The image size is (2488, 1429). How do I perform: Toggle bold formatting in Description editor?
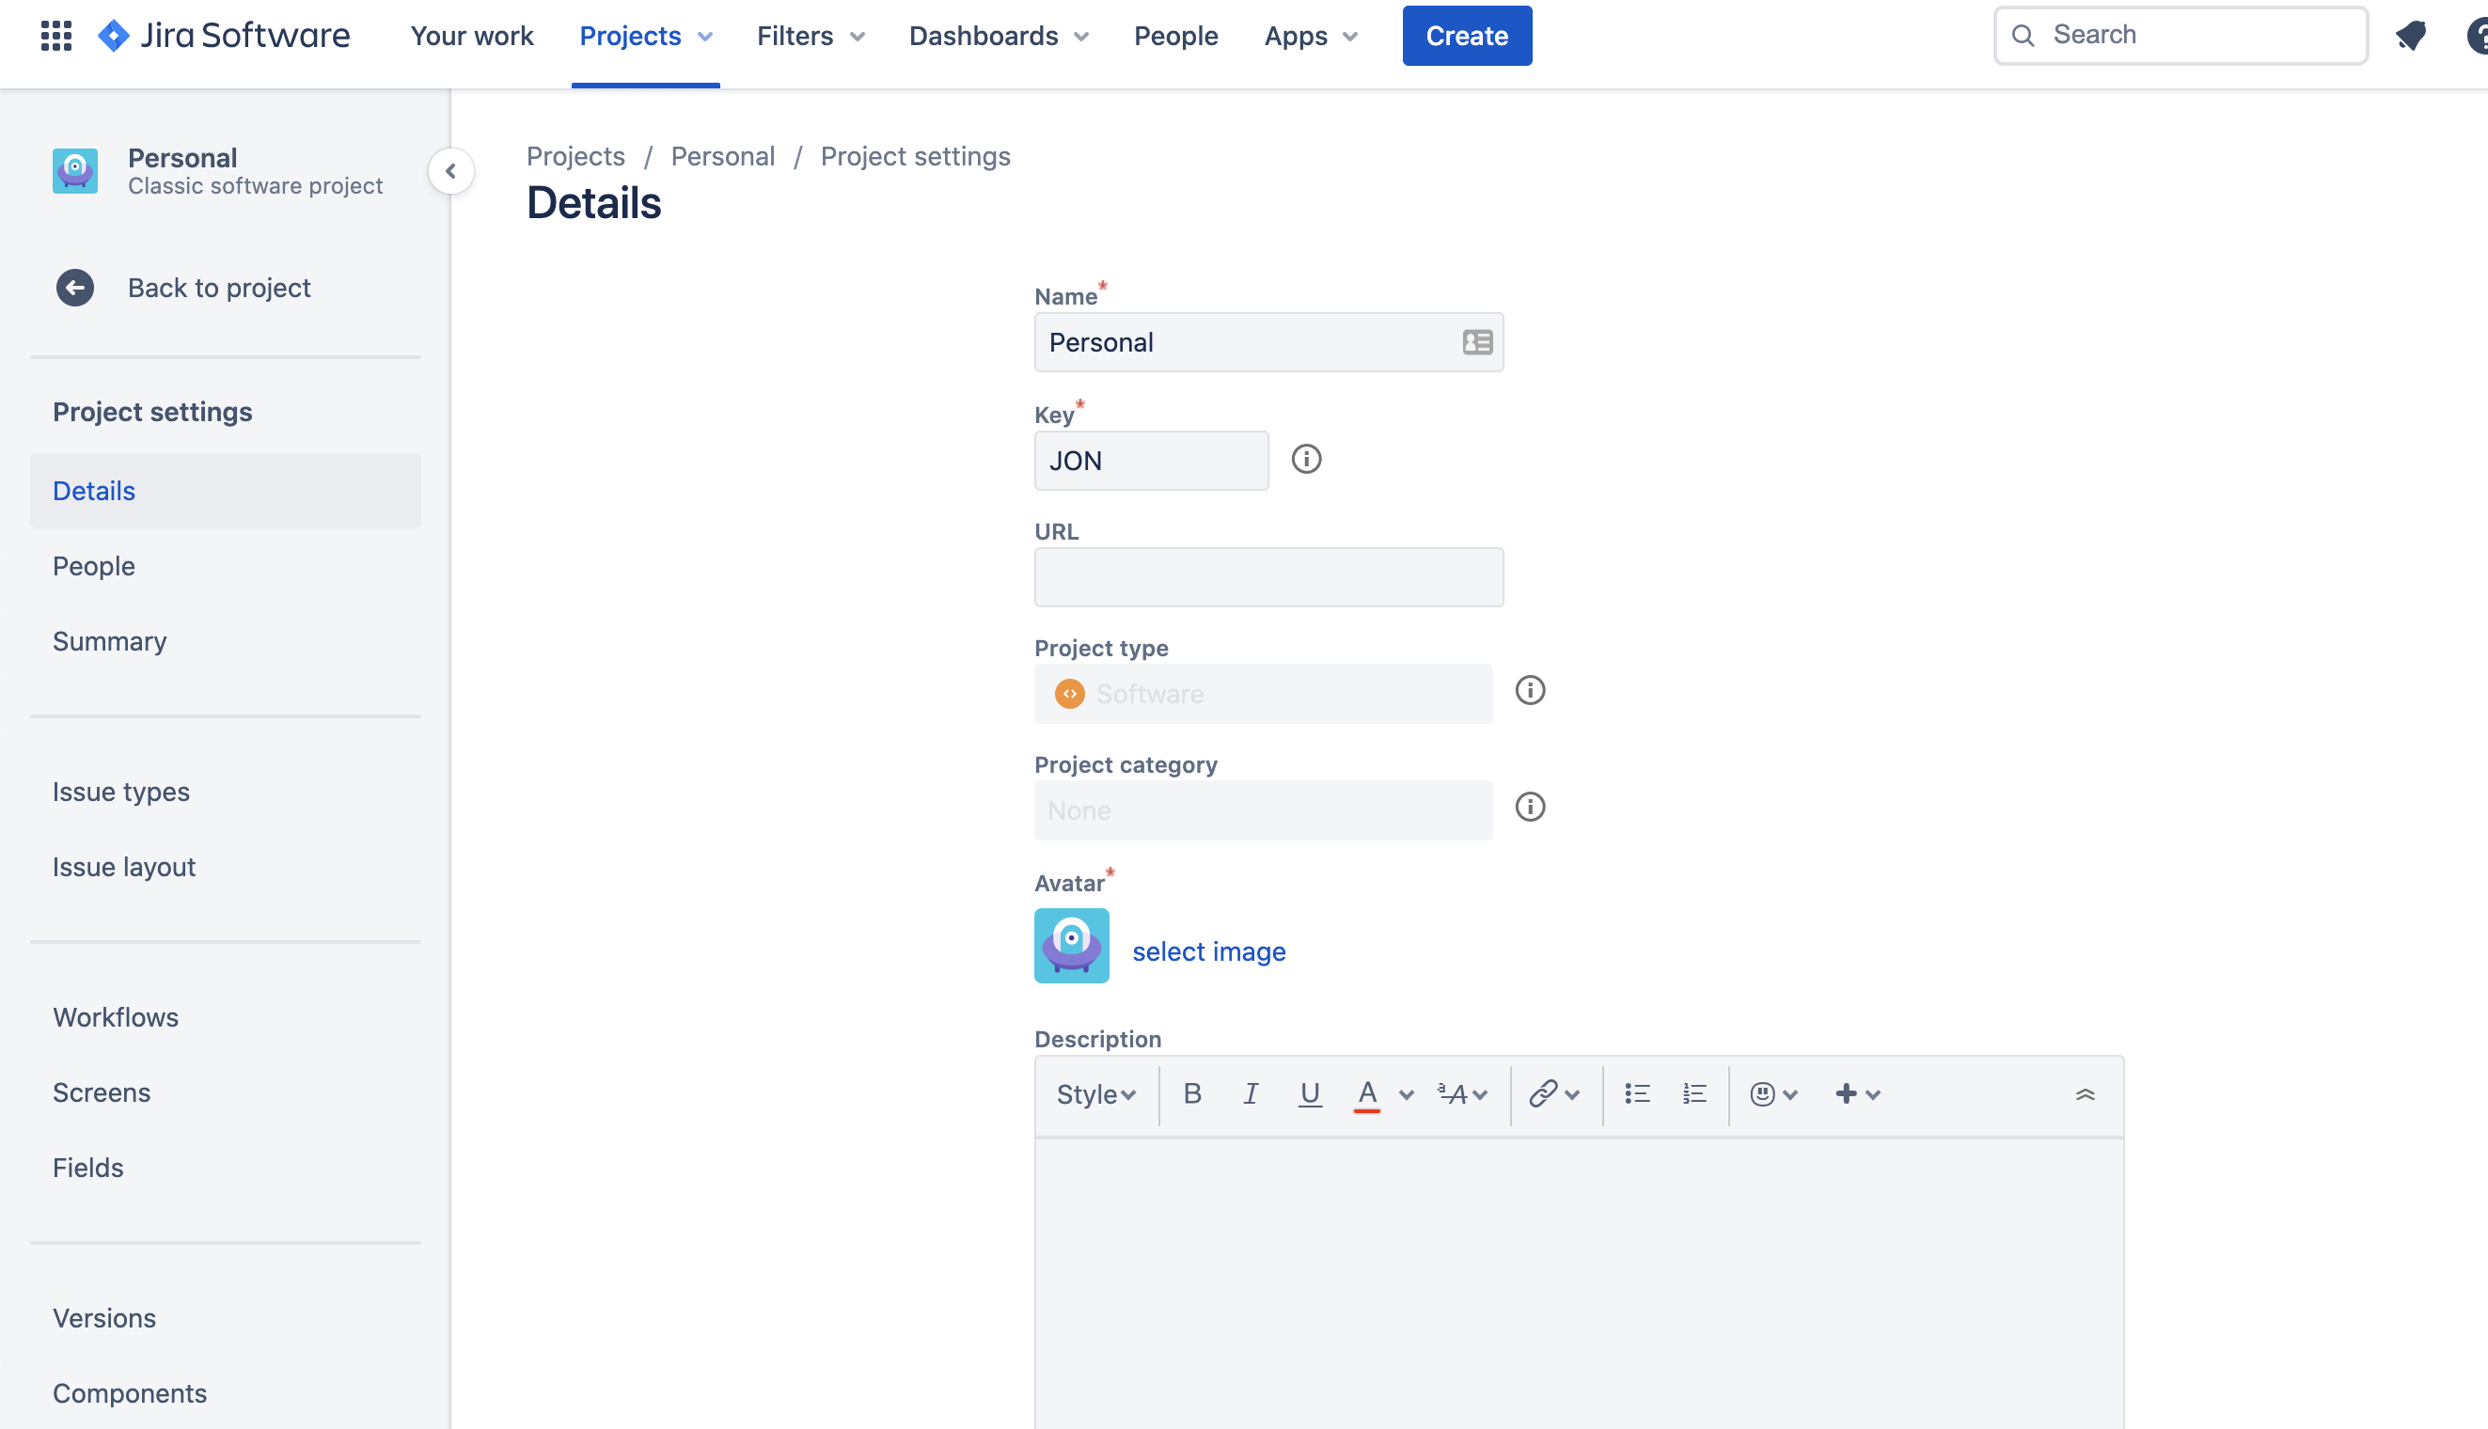tap(1191, 1093)
